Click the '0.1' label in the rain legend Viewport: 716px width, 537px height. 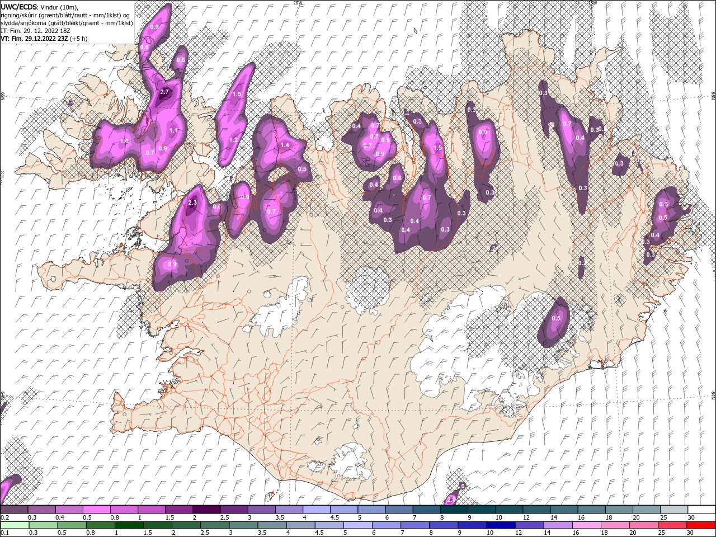(4, 533)
